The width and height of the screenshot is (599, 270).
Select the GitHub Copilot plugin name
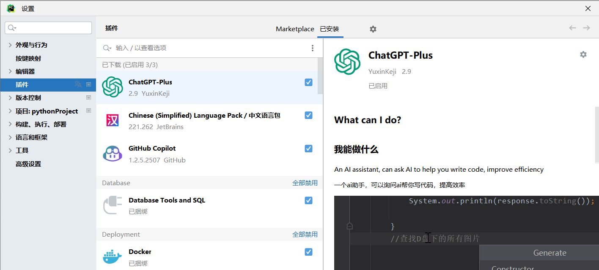pos(152,148)
